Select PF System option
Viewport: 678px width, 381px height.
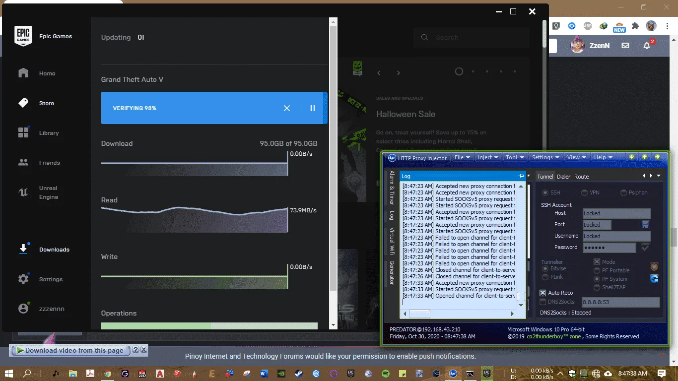tap(597, 279)
